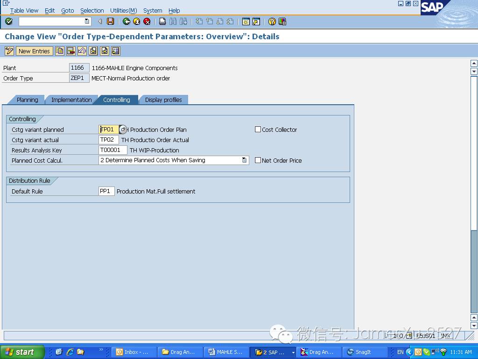Open SnagIt taskbar item

tap(365, 352)
